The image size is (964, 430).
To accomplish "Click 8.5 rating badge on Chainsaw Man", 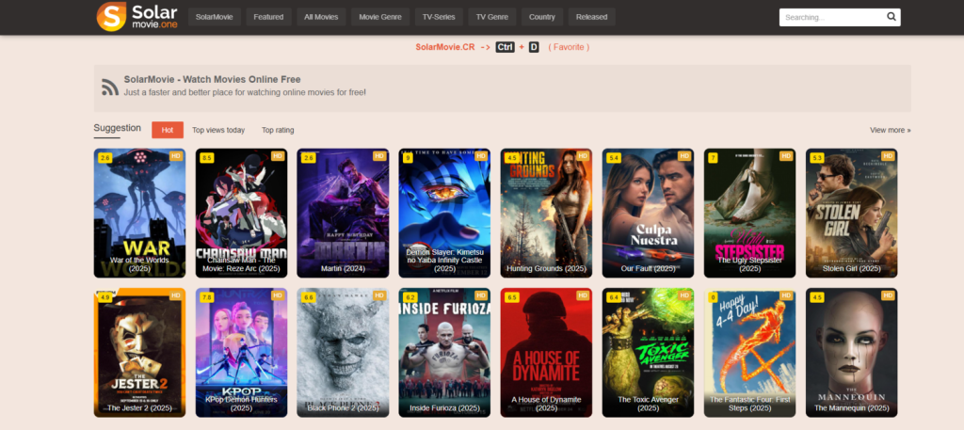I will pos(206,158).
